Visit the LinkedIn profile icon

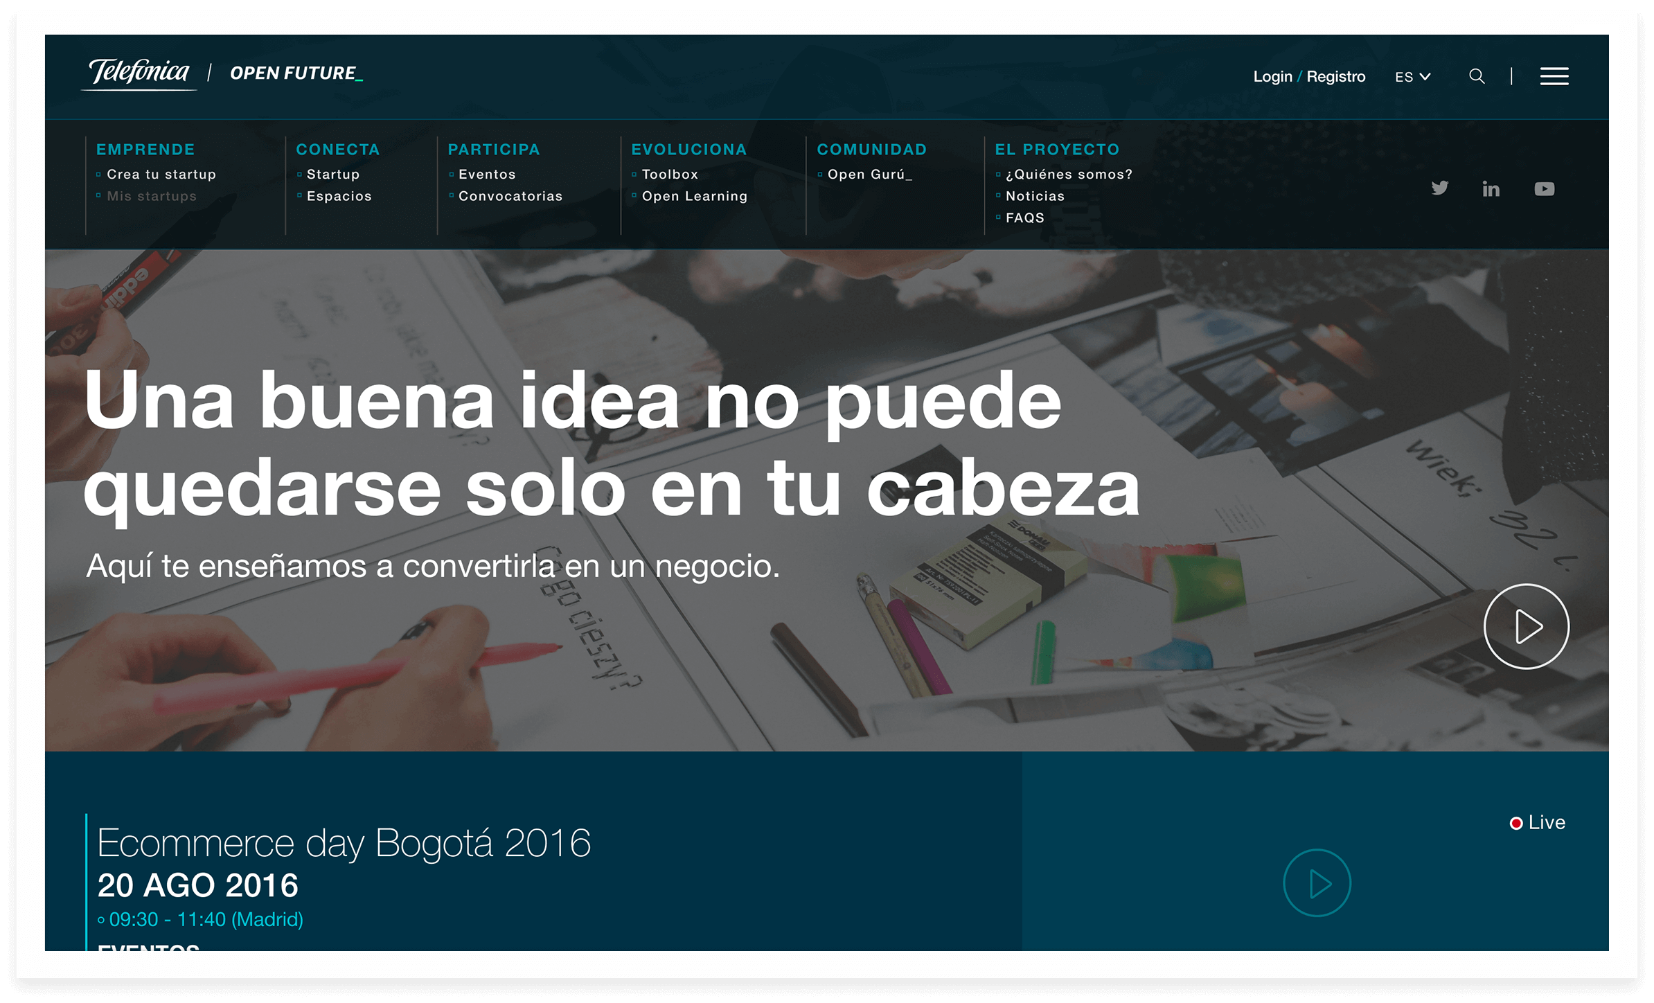[x=1491, y=188]
